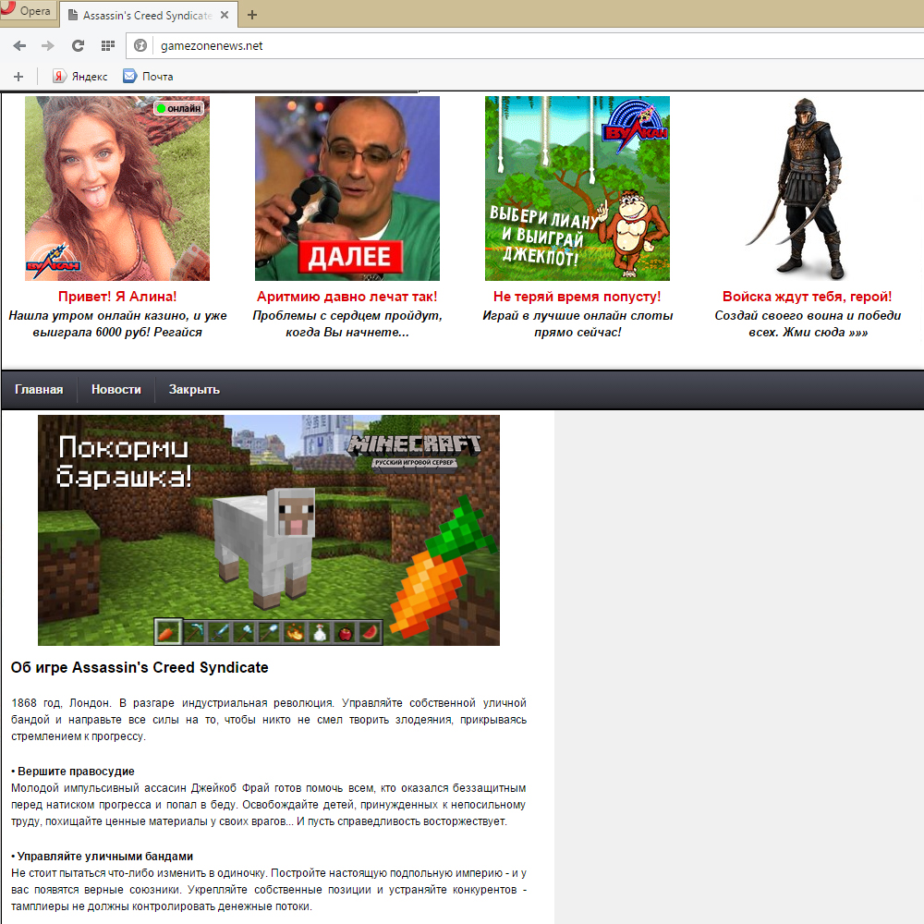Click the '1868 год, Лондон' paragraph
The height and width of the screenshot is (924, 924).
(269, 720)
